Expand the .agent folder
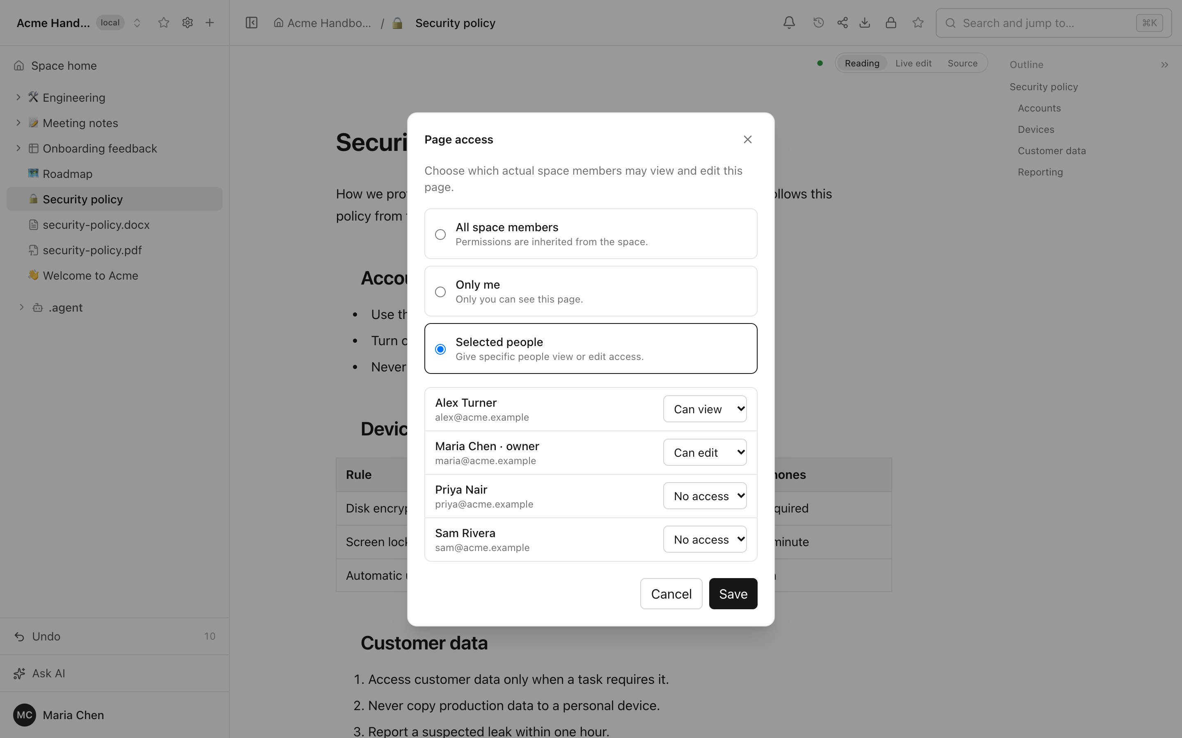 pos(21,307)
